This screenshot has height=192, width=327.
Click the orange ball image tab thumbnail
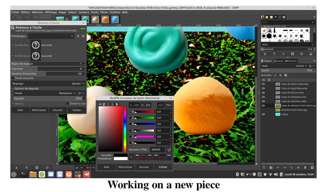pyautogui.click(x=105, y=19)
